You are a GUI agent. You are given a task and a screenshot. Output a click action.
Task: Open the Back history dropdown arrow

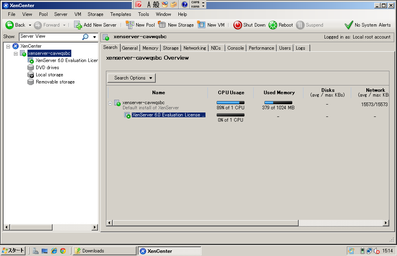30,25
